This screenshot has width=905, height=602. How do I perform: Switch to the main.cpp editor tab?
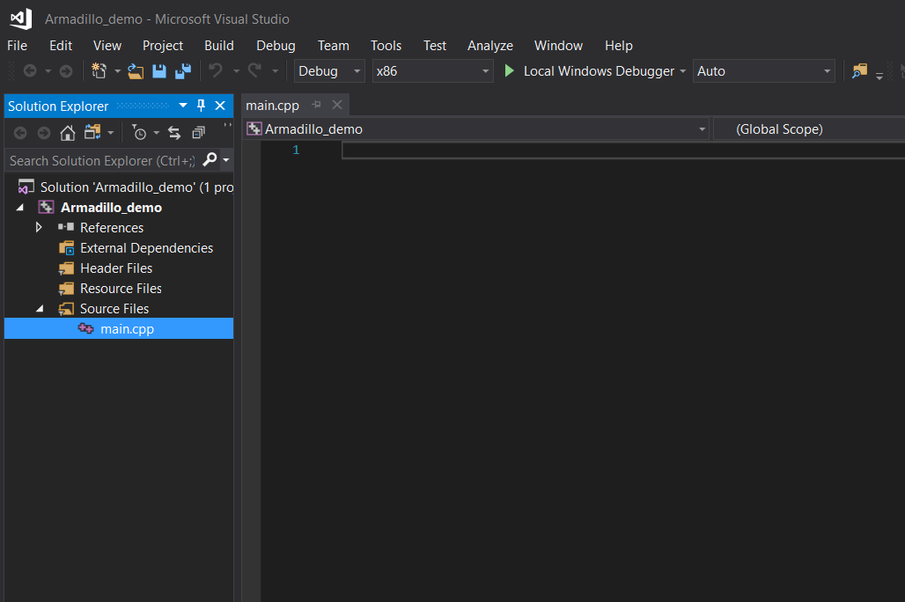(x=272, y=106)
